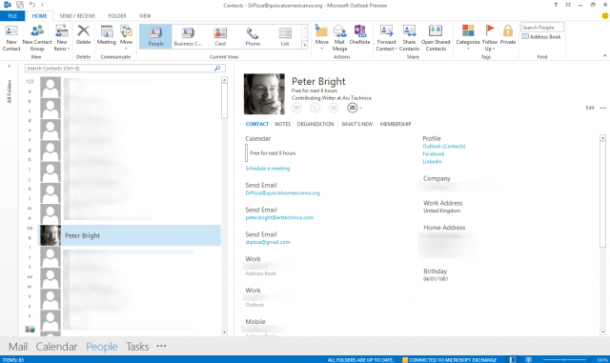This screenshot has width=610, height=363.
Task: Email Peter Bright via envelope icon
Action: pyautogui.click(x=353, y=108)
